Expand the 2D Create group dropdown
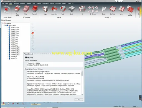The height and width of the screenshot is (108, 142). [x=31, y=17]
